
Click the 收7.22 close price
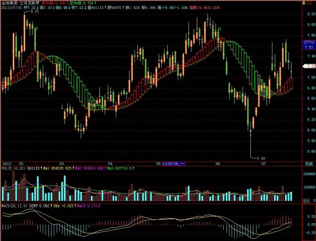[x=79, y=8]
